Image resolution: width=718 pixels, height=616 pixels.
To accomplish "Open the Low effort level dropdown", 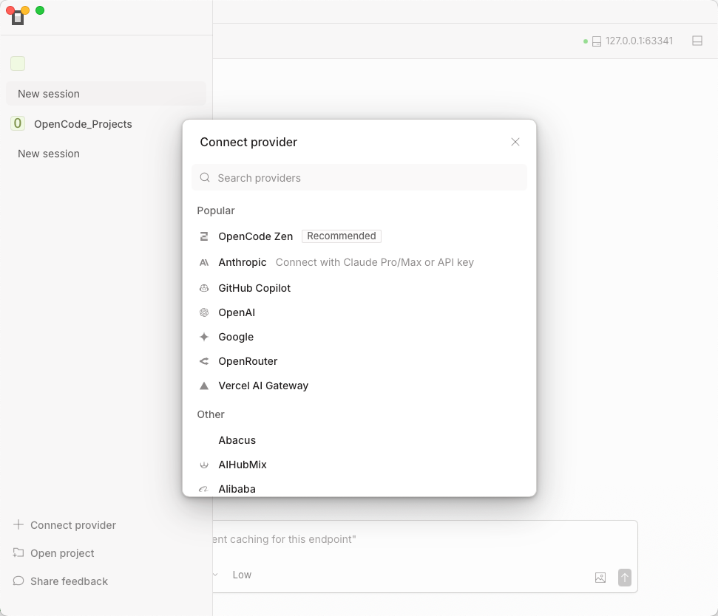I will click(238, 575).
